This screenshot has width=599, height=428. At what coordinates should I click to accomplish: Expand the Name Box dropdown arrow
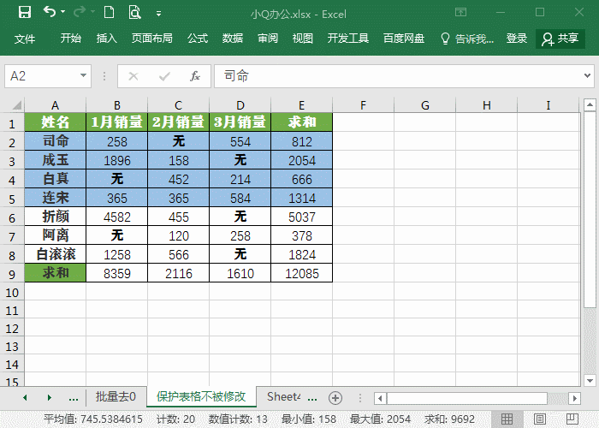pos(83,75)
